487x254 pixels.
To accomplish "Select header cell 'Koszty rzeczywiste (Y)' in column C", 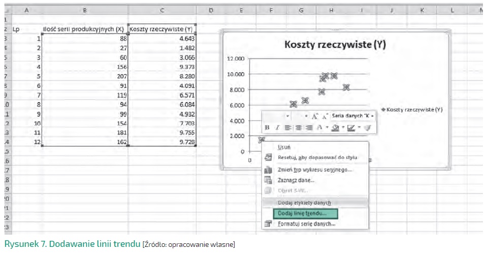I will 162,29.
